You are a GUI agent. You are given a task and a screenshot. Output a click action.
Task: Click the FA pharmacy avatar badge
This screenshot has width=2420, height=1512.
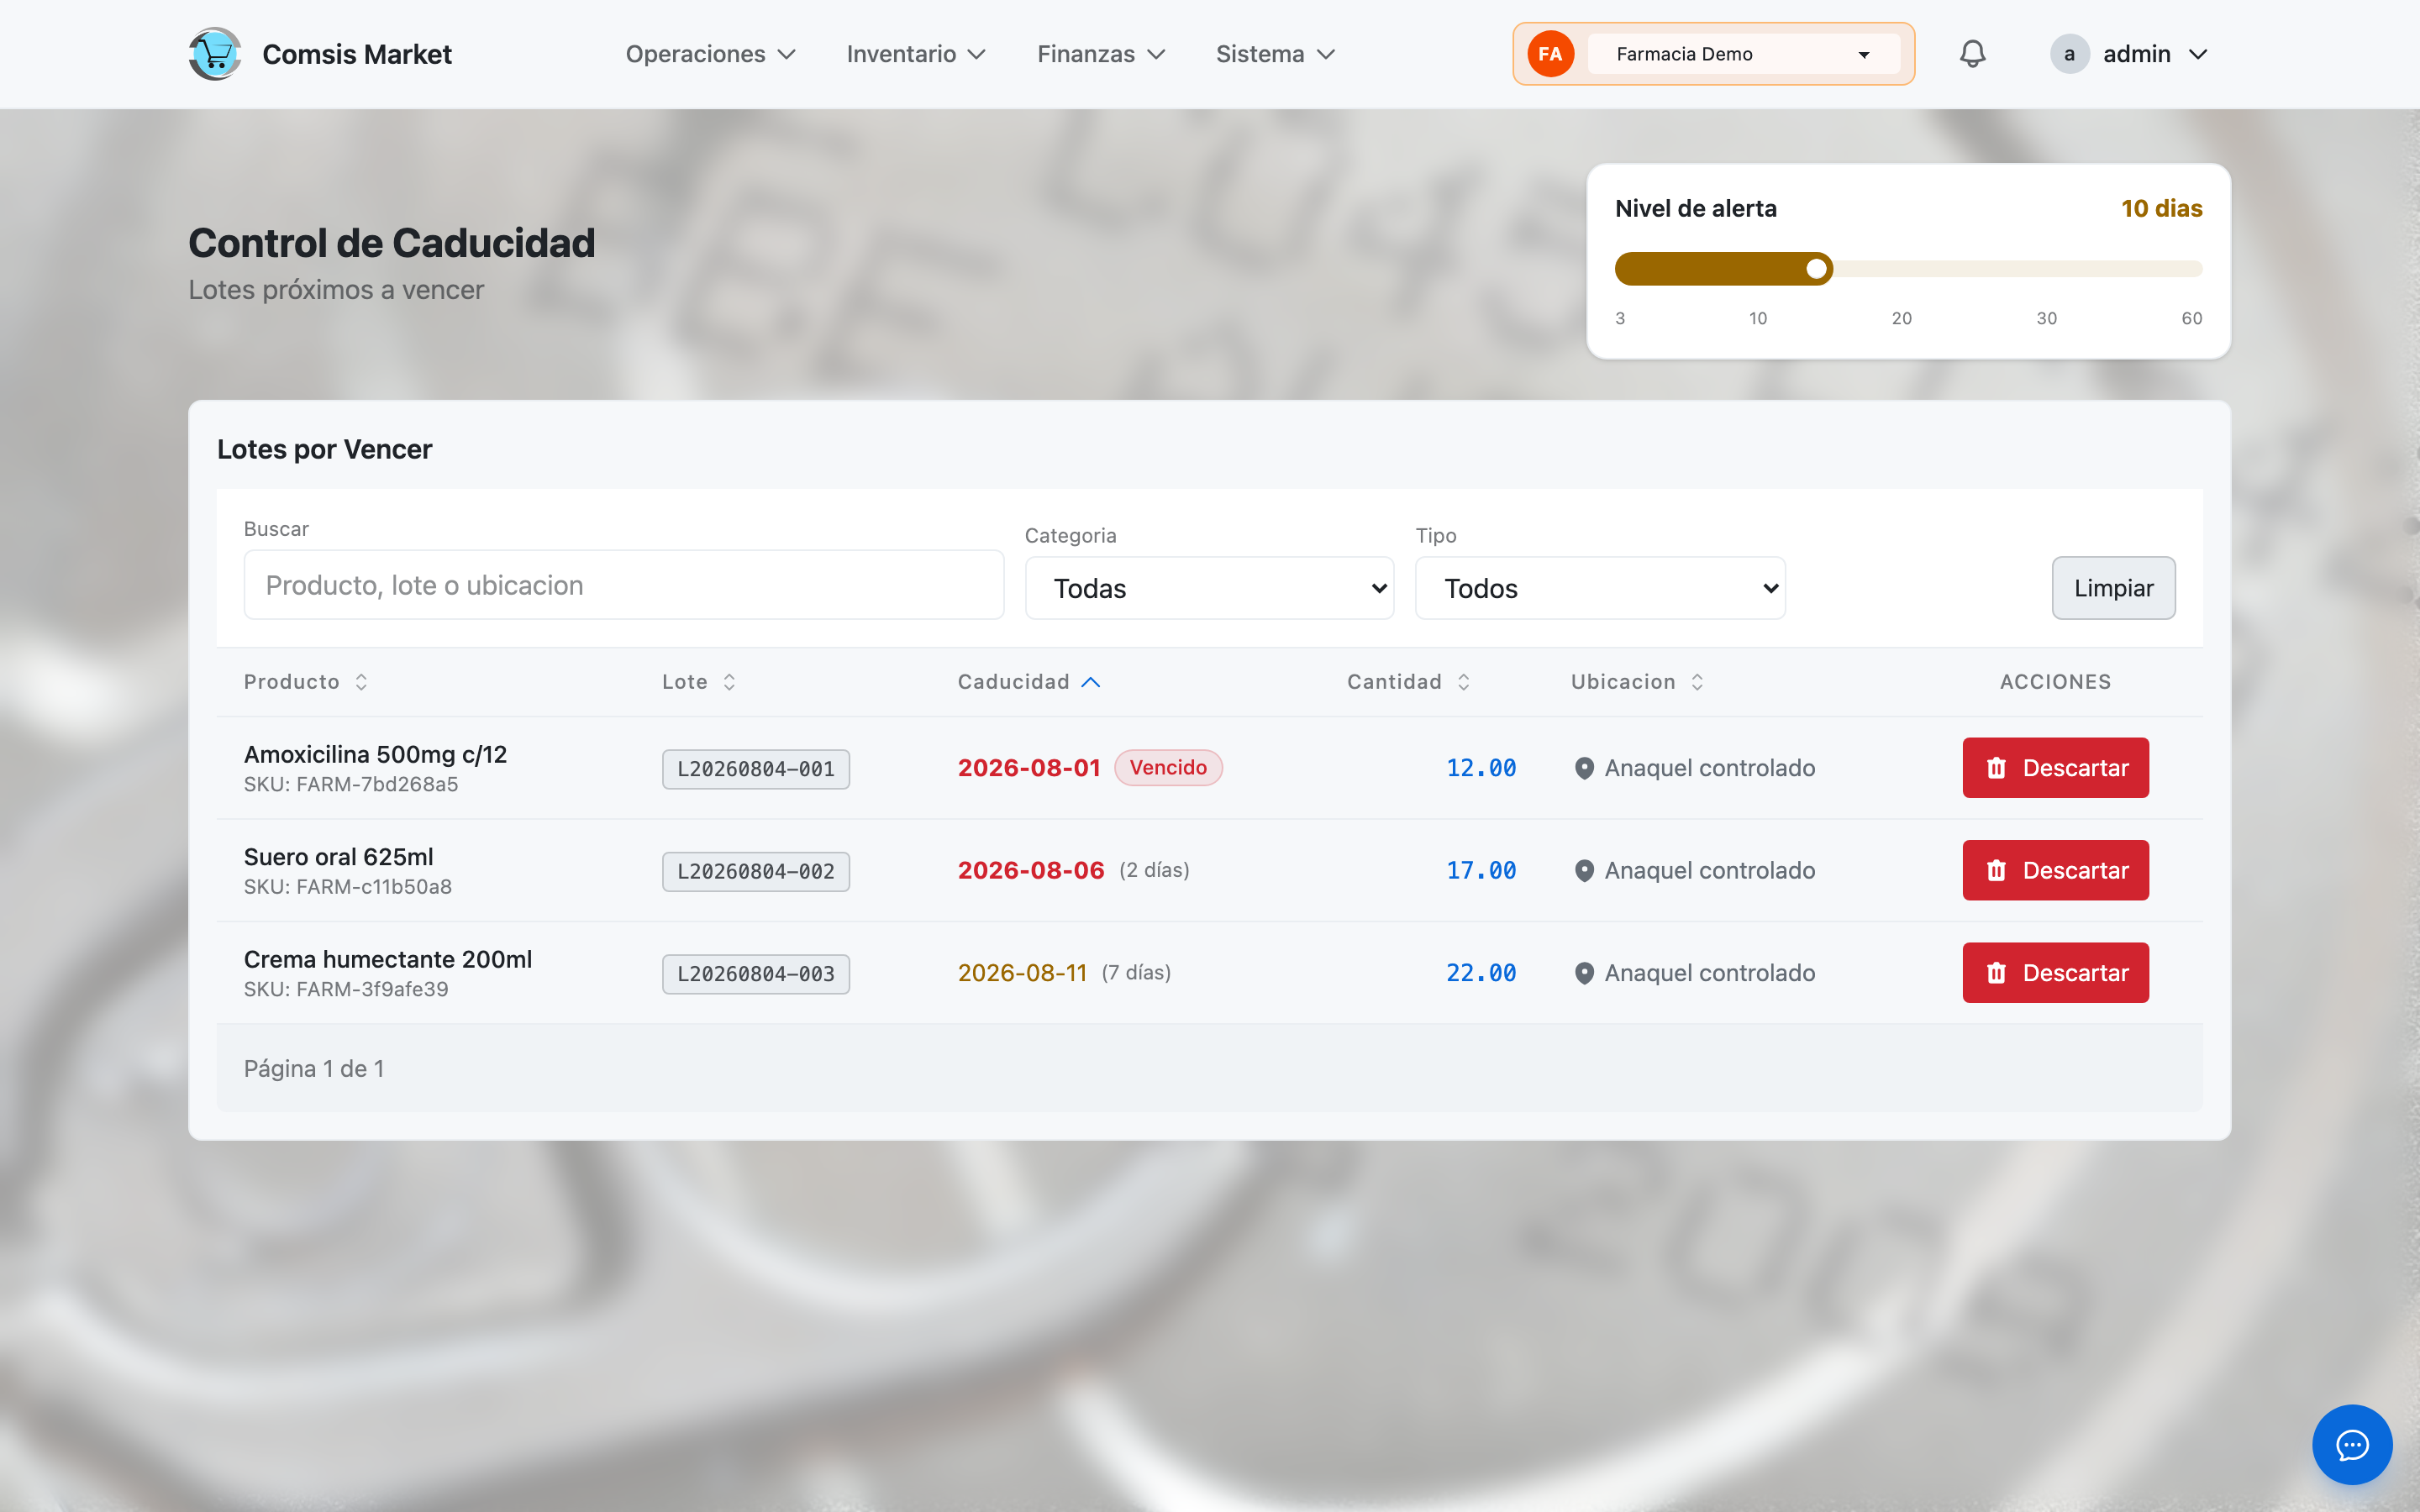tap(1550, 54)
